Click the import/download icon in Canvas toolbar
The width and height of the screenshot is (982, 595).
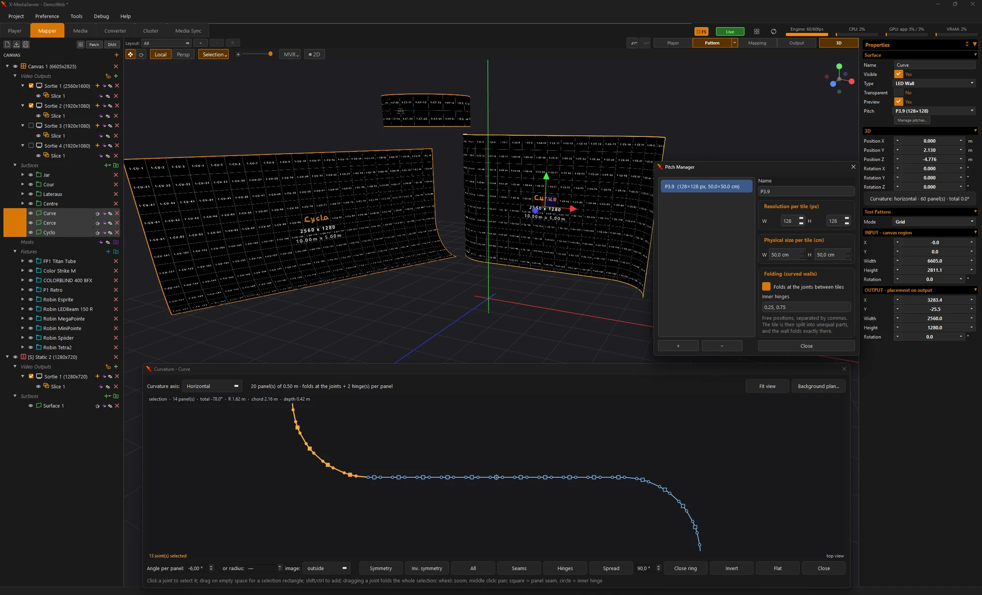(17, 44)
